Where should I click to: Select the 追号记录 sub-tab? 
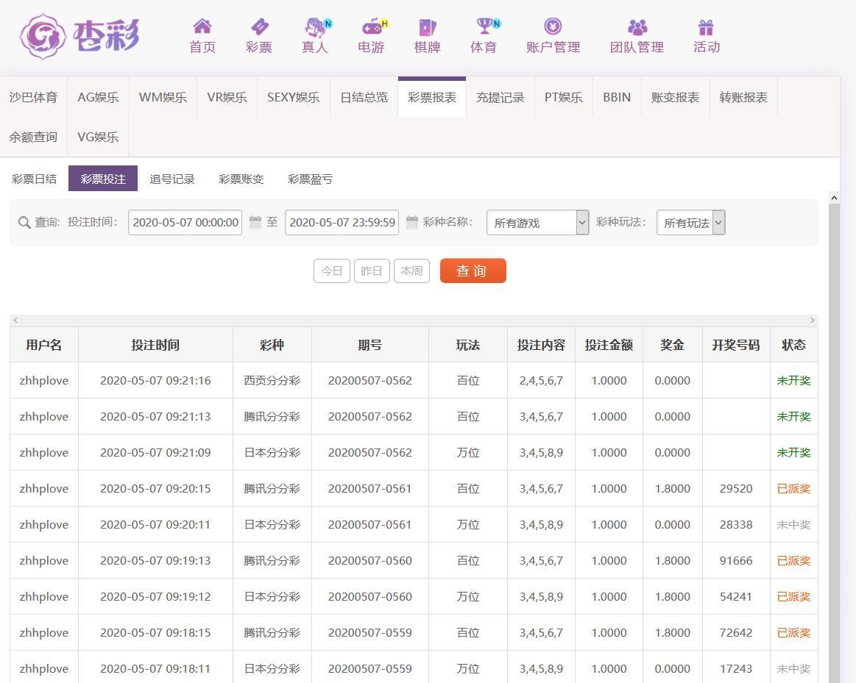[x=172, y=179]
